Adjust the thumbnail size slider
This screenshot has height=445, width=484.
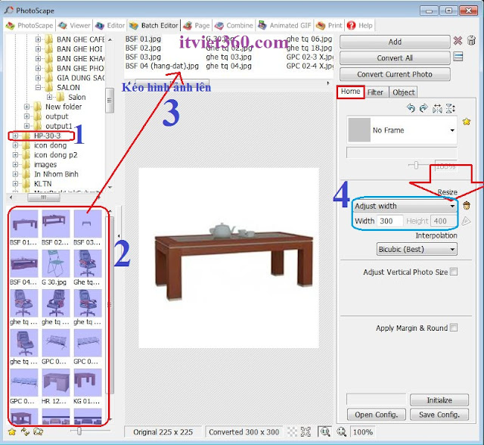(79, 431)
